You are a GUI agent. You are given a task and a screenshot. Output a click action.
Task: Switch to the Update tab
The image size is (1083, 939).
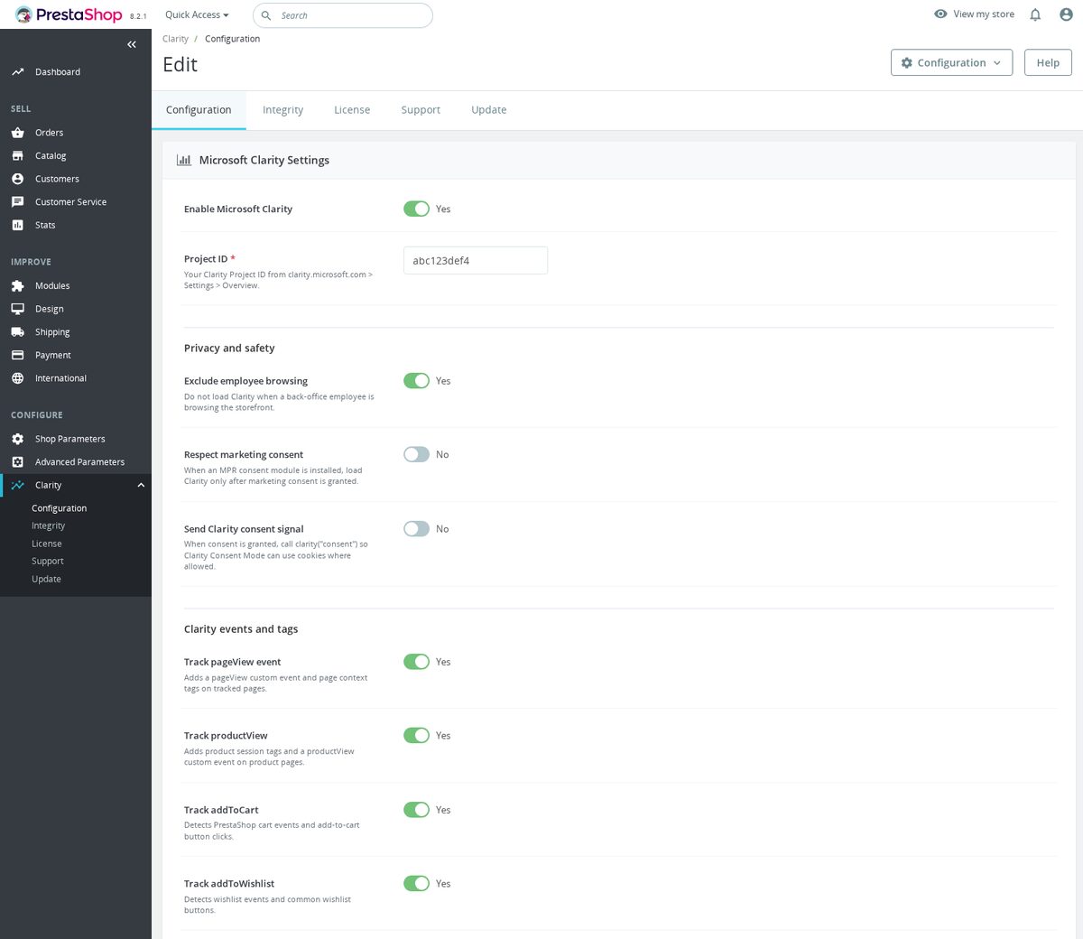pyautogui.click(x=489, y=110)
